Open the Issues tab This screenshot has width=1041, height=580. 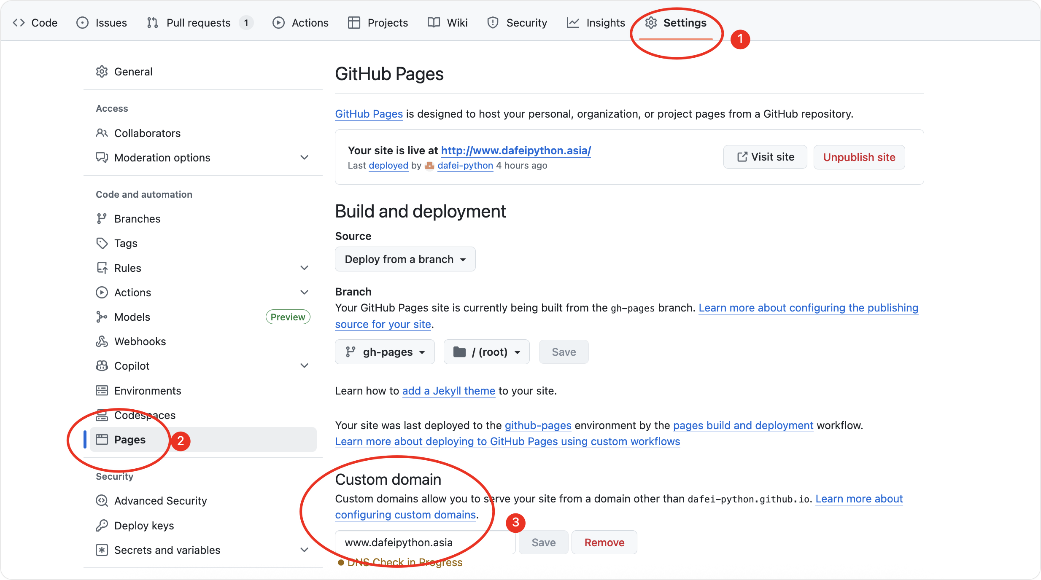(x=102, y=23)
